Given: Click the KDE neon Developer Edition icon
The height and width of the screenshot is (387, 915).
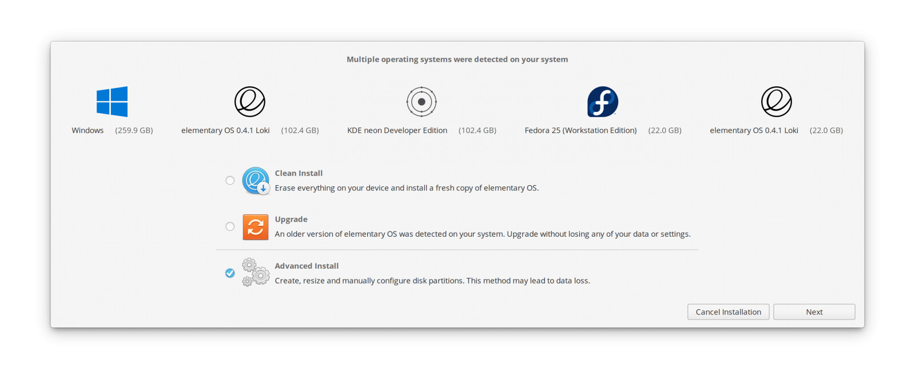Looking at the screenshot, I should pos(421,102).
